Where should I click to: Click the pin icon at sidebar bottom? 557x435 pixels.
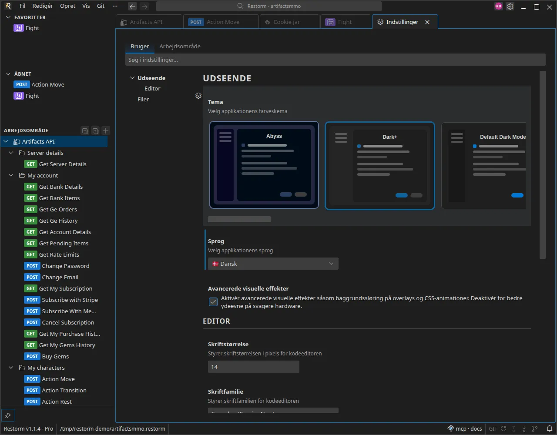[x=8, y=415]
